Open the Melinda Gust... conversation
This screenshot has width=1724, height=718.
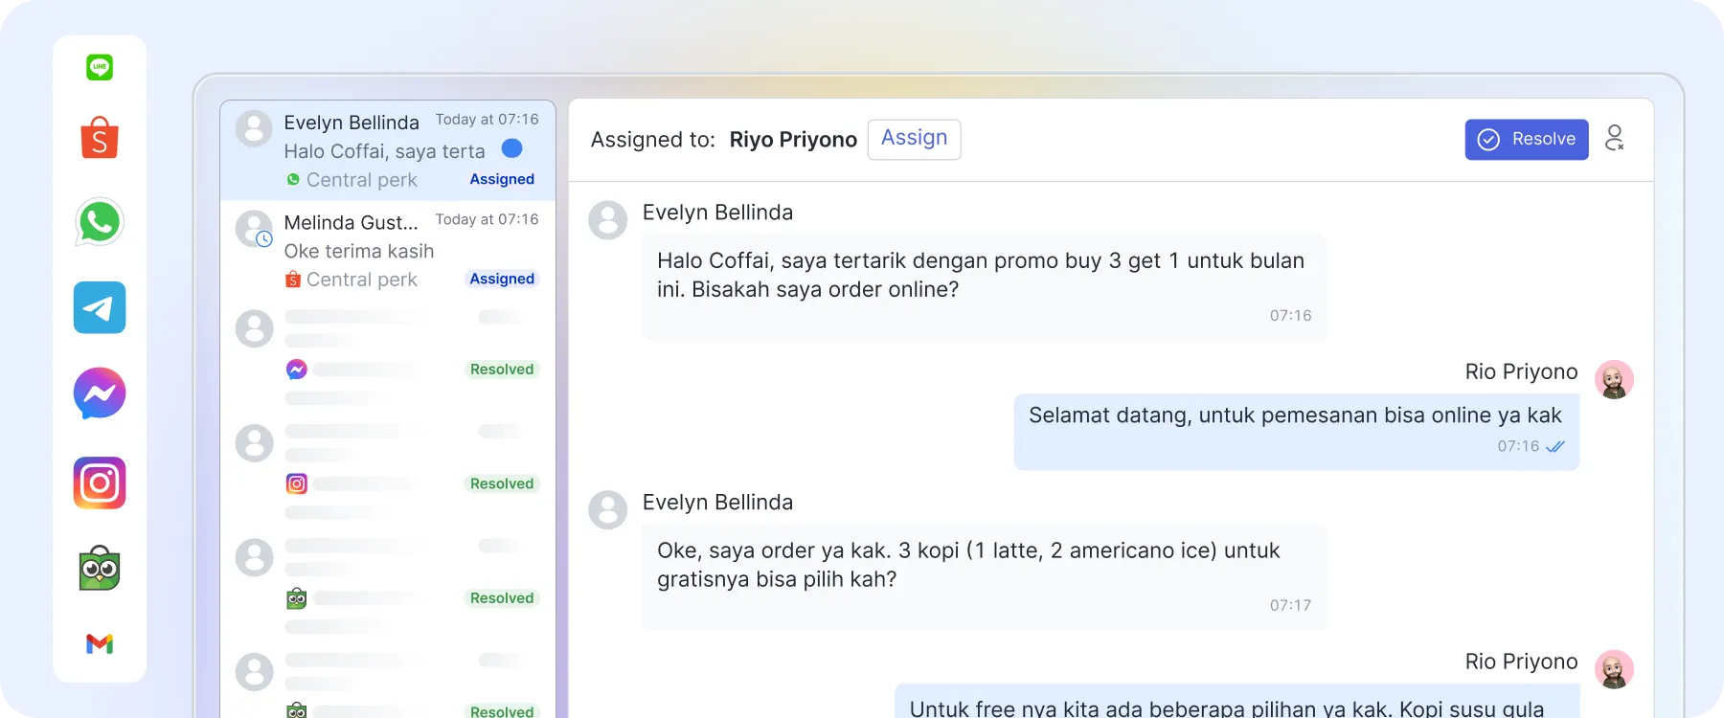tap(388, 250)
